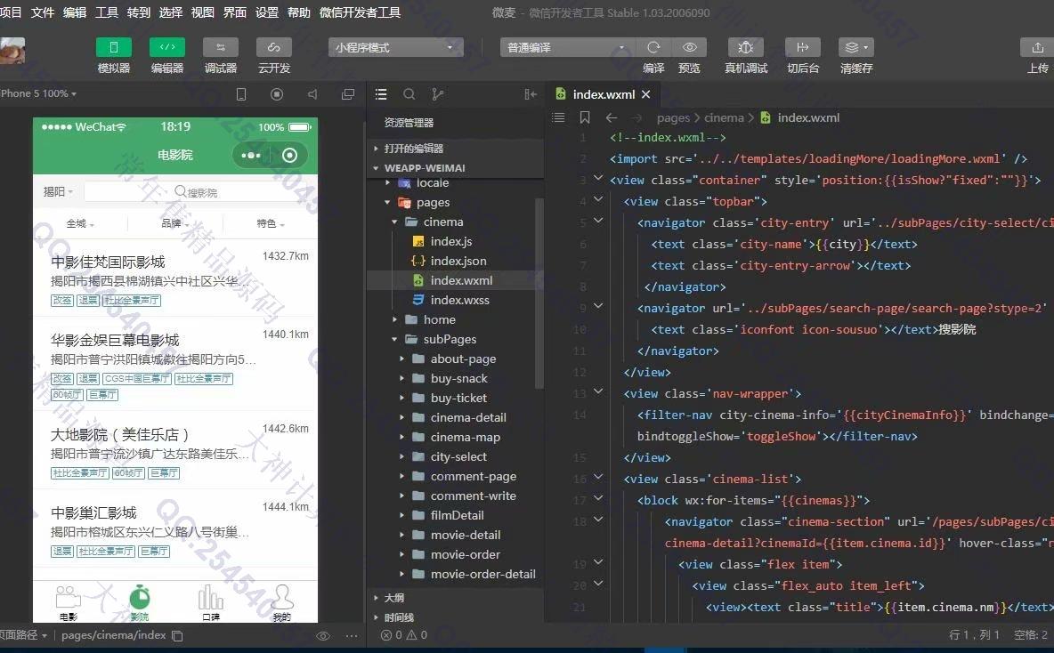
Task: Tap 中影佳梵国际影城 cinema entry
Action: 108,262
